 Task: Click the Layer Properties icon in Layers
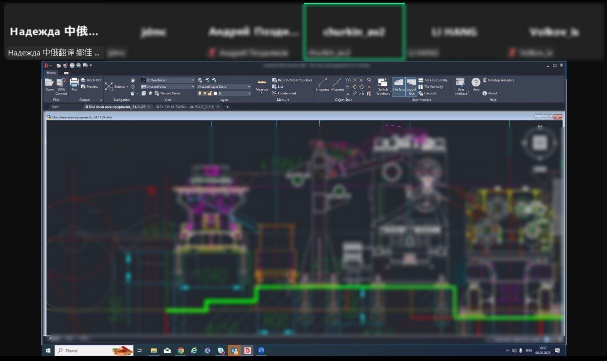point(200,80)
